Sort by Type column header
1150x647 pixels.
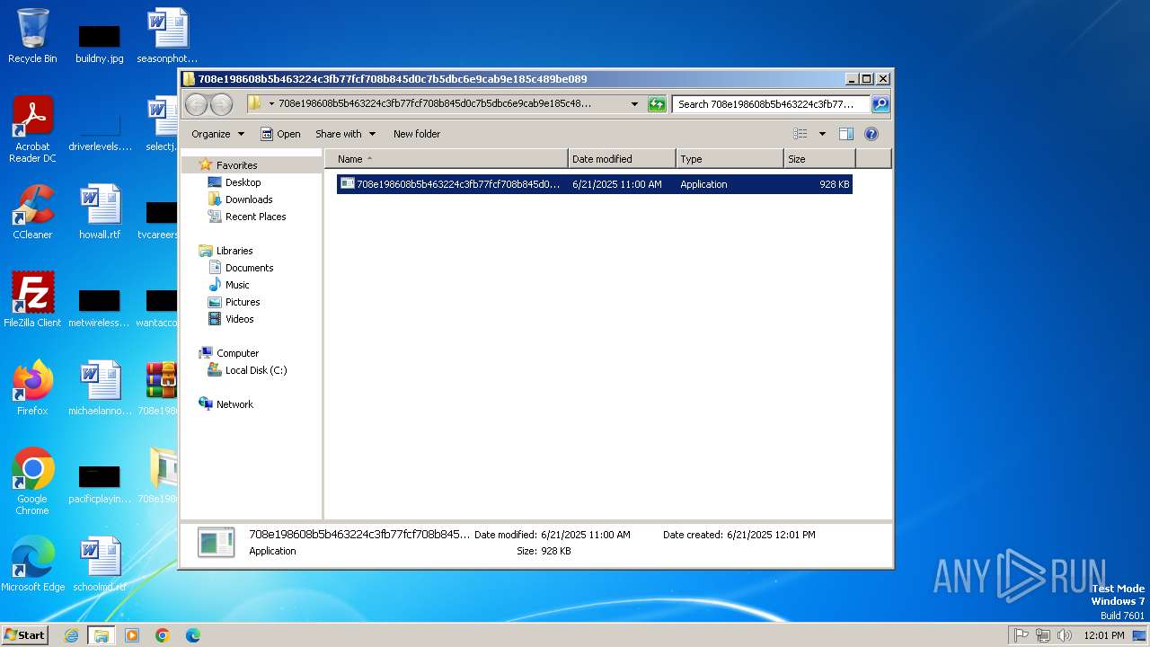click(730, 159)
